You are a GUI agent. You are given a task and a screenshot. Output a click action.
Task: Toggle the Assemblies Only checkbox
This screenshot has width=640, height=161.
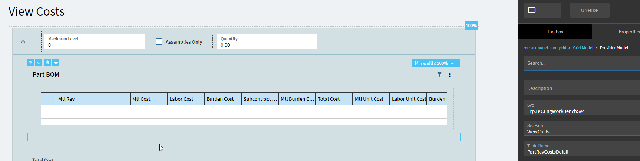click(159, 41)
